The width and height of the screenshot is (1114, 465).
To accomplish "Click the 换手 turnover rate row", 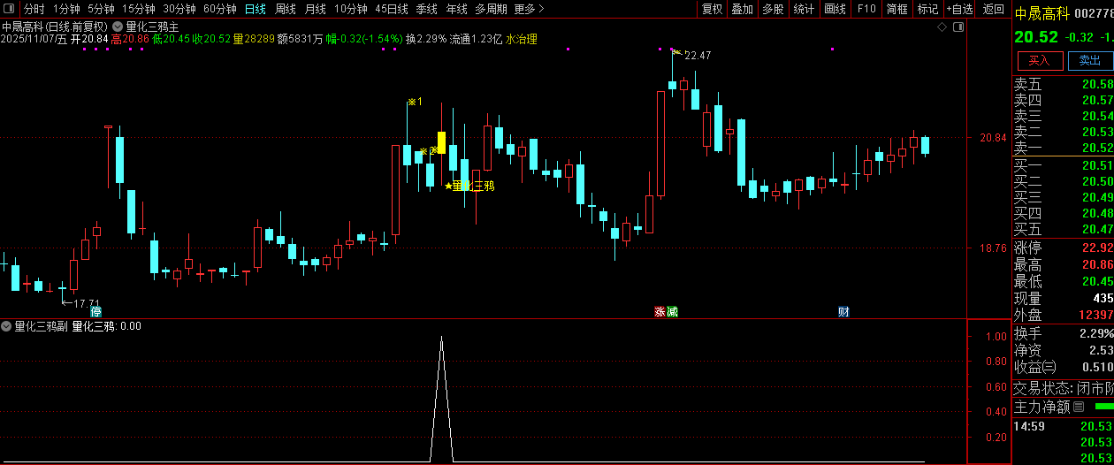I will click(1063, 334).
